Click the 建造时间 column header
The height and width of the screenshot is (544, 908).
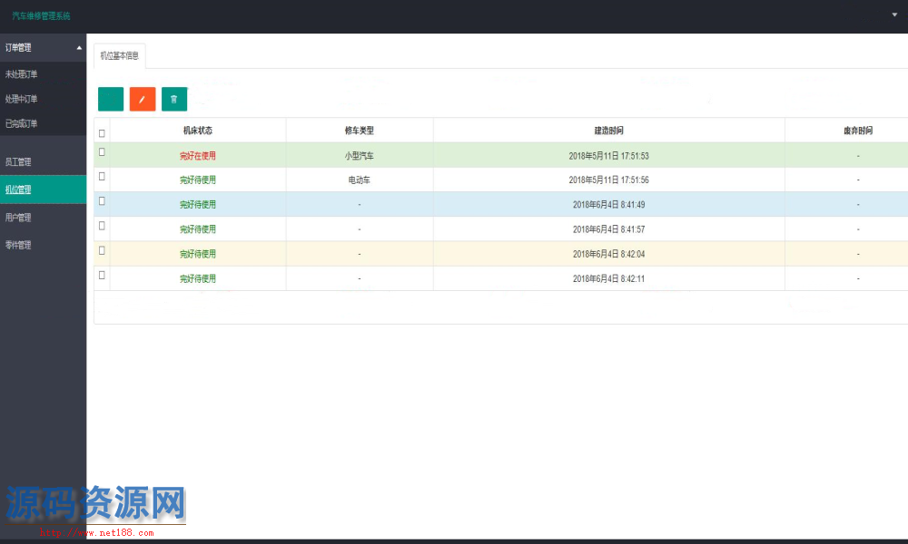click(x=608, y=131)
